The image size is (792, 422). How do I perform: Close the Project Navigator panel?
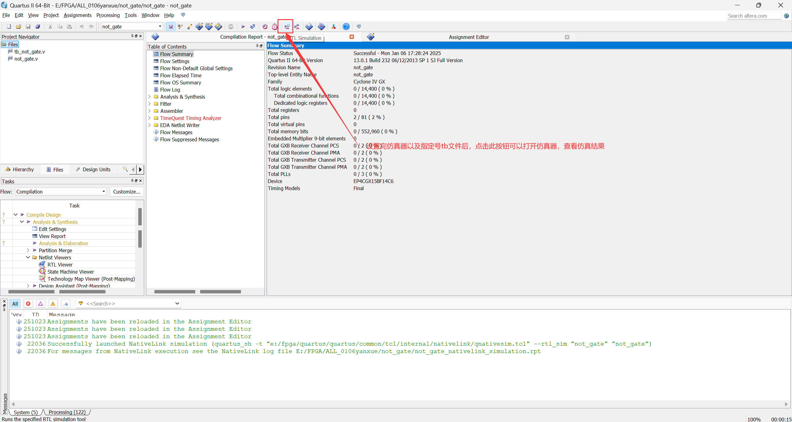tap(140, 36)
